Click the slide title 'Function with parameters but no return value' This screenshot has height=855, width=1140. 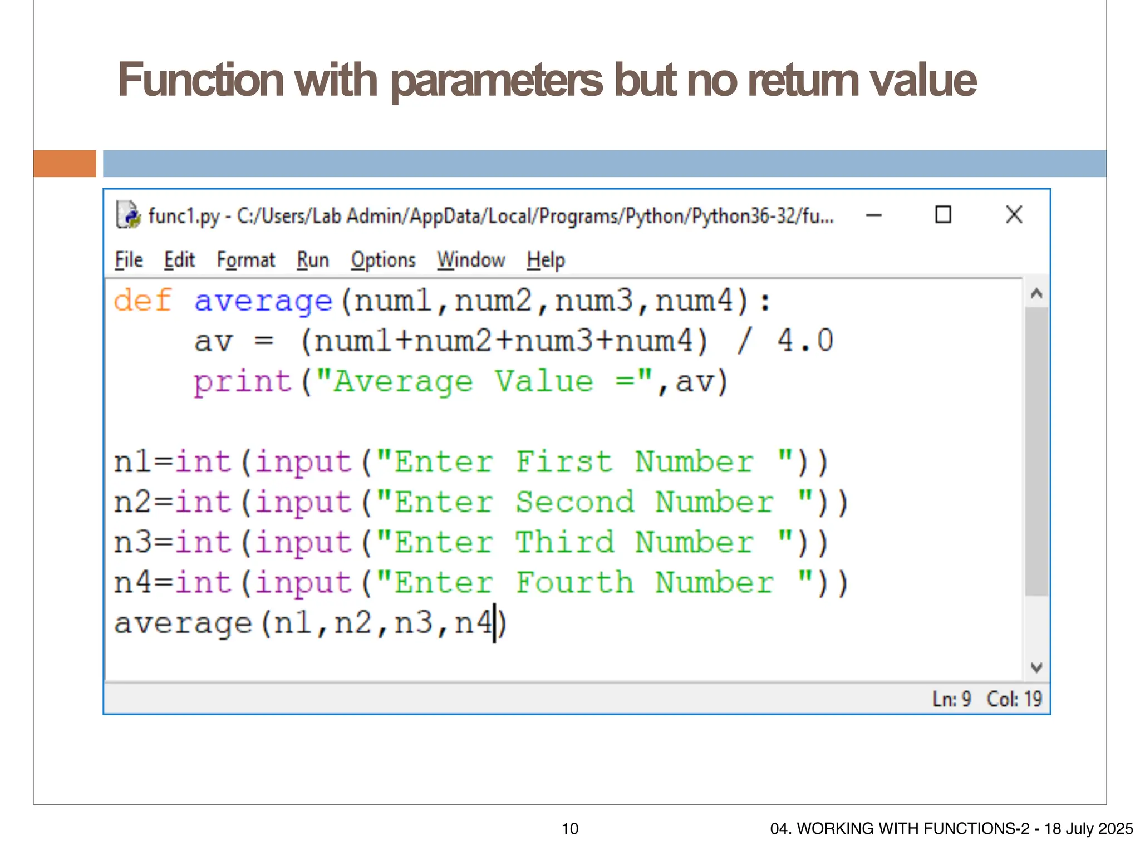click(547, 81)
